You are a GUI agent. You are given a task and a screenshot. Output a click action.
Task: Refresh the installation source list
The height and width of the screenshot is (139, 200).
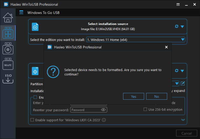pyautogui.click(x=176, y=26)
